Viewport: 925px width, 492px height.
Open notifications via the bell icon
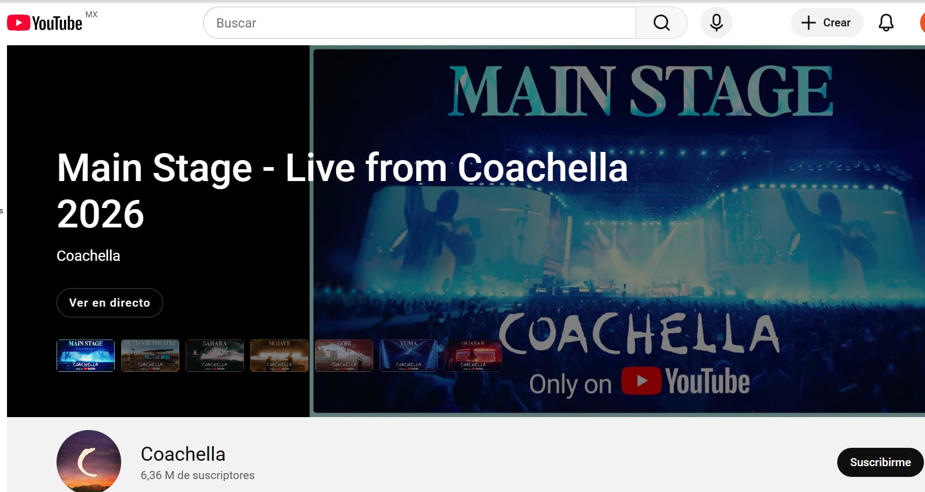click(885, 23)
